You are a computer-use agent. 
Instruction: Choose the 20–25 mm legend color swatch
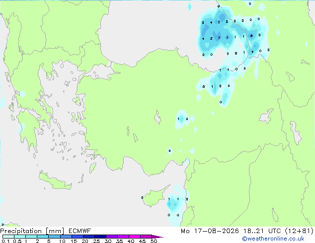(x=88, y=237)
